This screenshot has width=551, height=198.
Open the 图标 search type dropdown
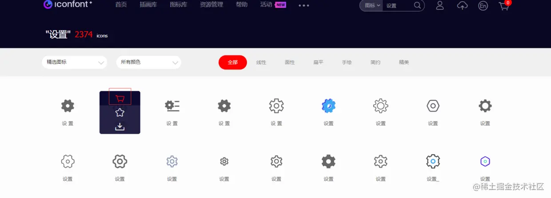click(372, 5)
